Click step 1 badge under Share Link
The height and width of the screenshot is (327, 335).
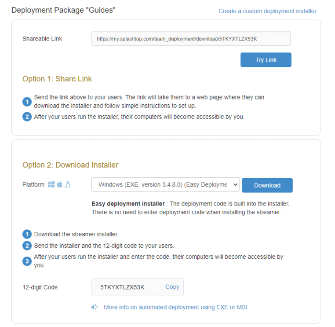pos(27,102)
